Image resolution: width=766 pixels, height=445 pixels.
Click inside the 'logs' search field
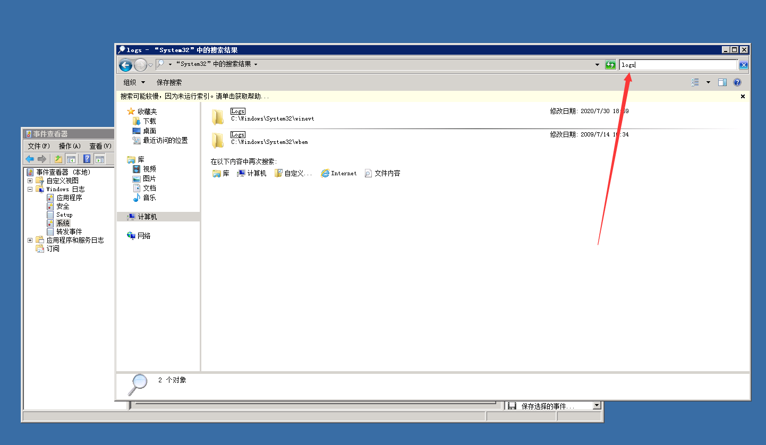click(678, 65)
